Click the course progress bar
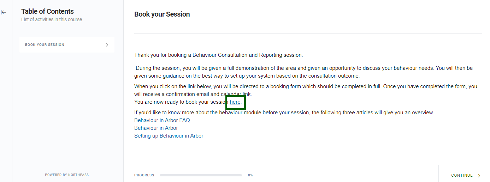This screenshot has height=182, width=490. click(201, 175)
